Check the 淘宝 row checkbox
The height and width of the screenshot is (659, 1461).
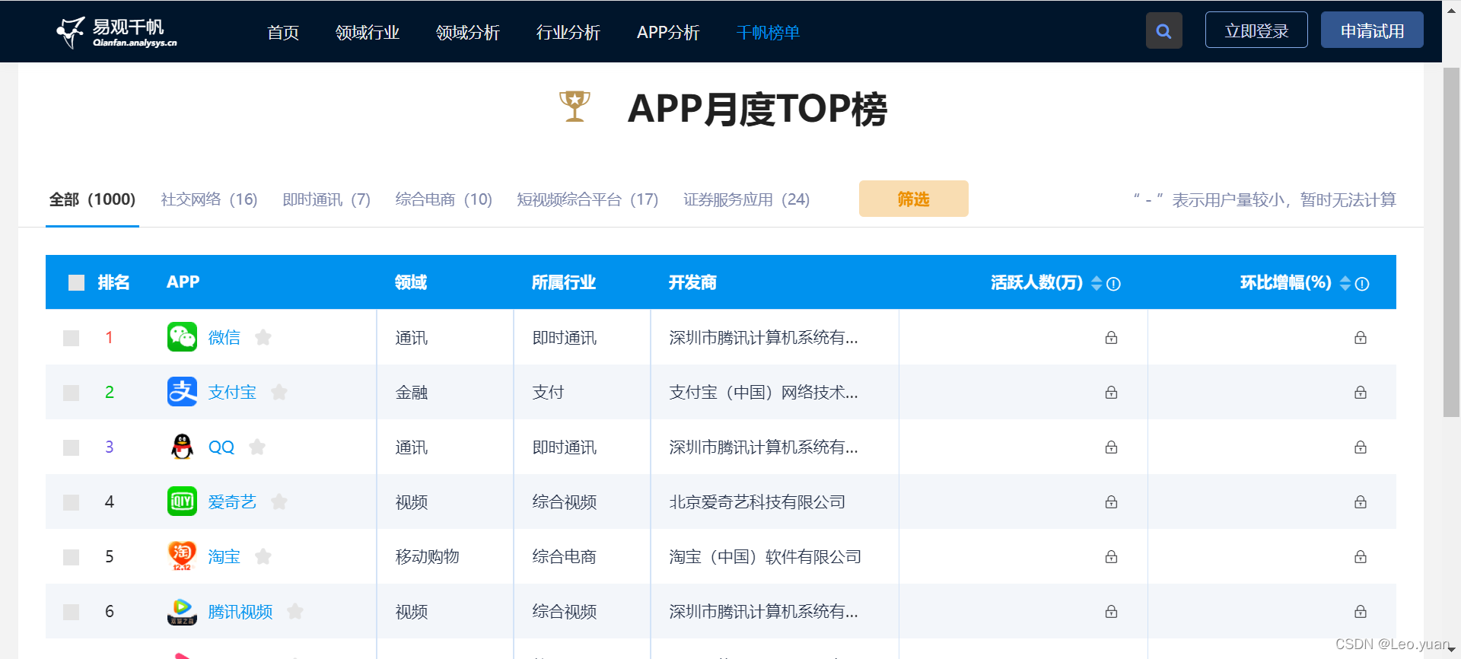(x=72, y=557)
